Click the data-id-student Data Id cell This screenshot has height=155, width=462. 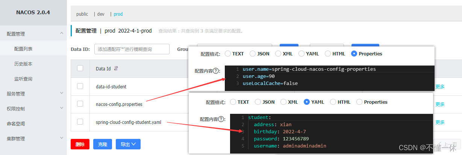pos(111,86)
